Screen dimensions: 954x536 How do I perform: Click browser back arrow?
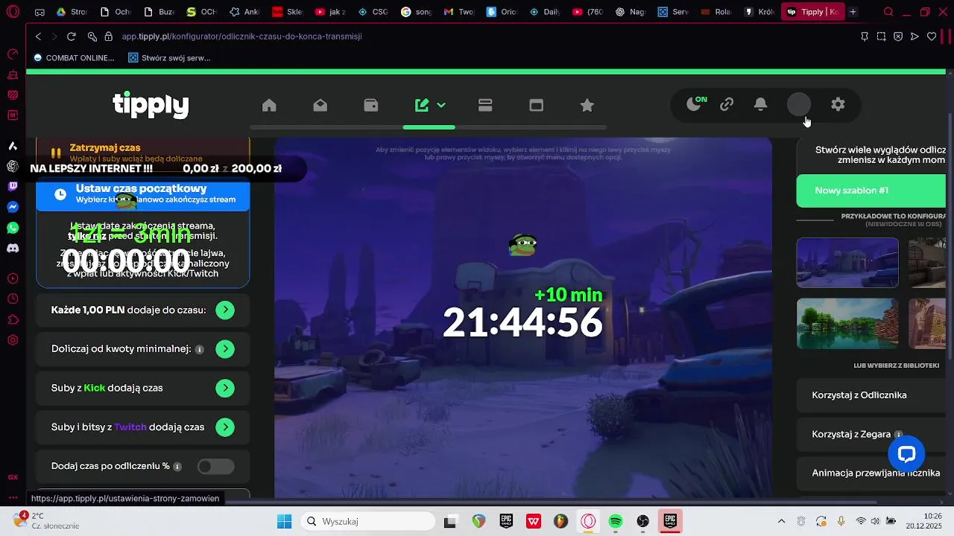tap(39, 36)
